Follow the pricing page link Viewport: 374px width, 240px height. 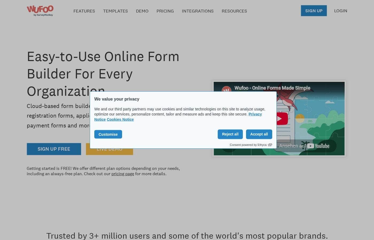(123, 174)
